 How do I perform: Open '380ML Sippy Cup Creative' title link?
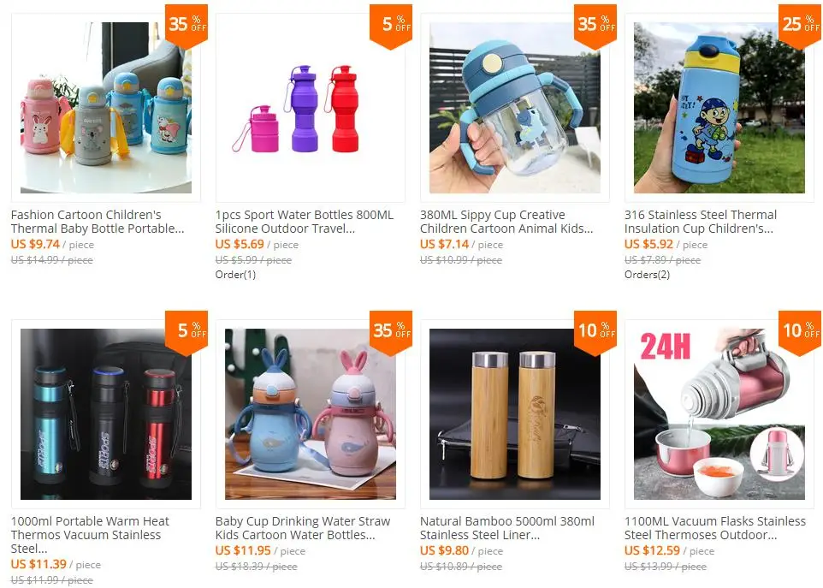point(506,222)
